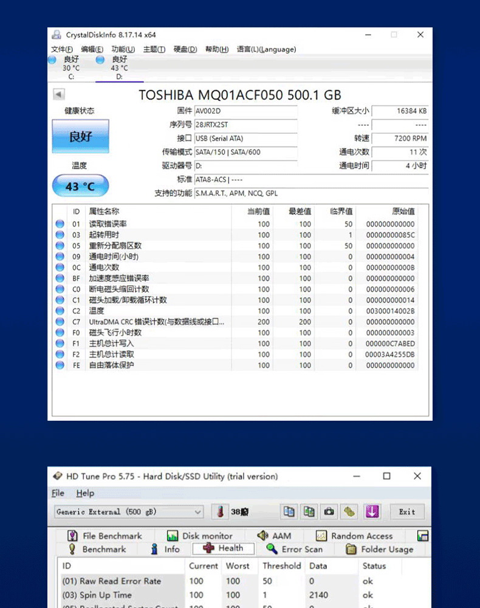Select the 重新分配扇区数 attribute row

[237, 246]
